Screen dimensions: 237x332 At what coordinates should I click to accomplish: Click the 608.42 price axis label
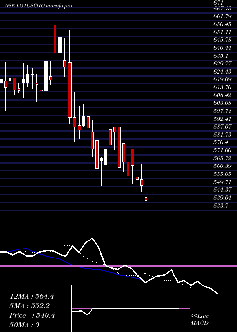click(x=223, y=95)
